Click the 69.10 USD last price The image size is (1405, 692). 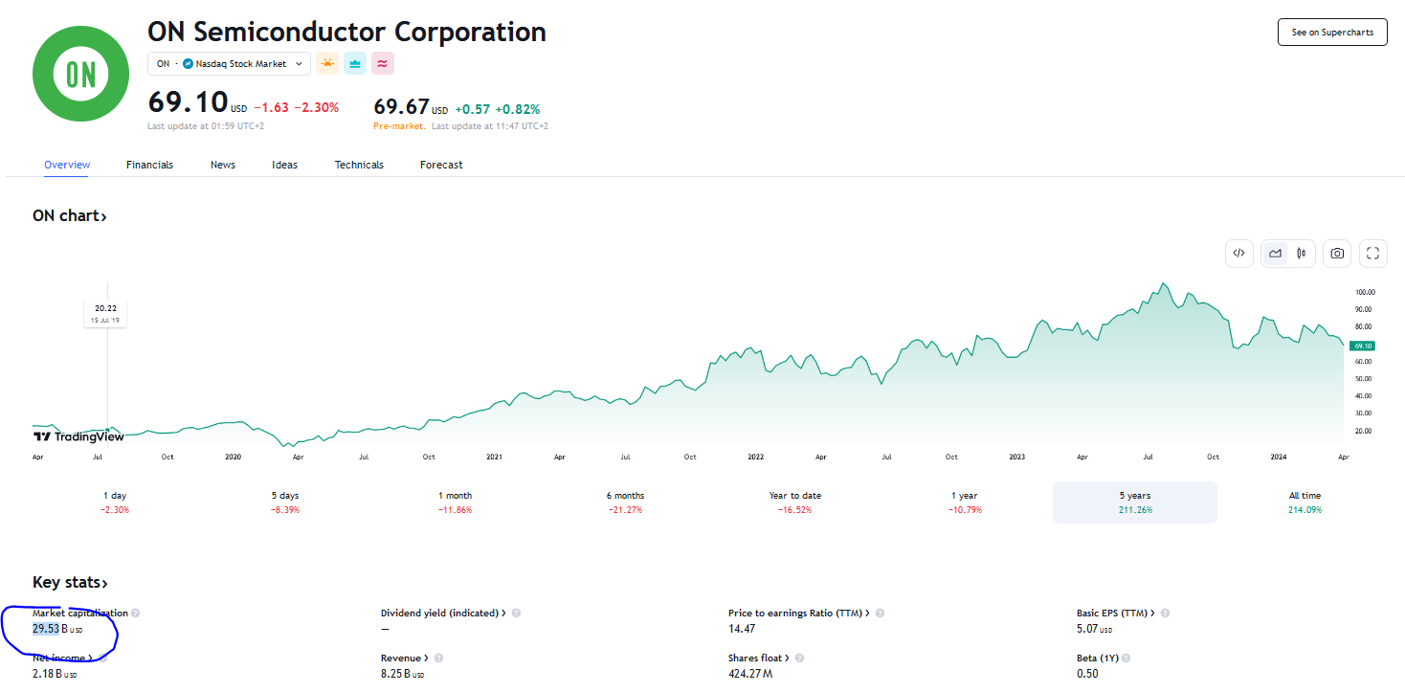pyautogui.click(x=197, y=102)
